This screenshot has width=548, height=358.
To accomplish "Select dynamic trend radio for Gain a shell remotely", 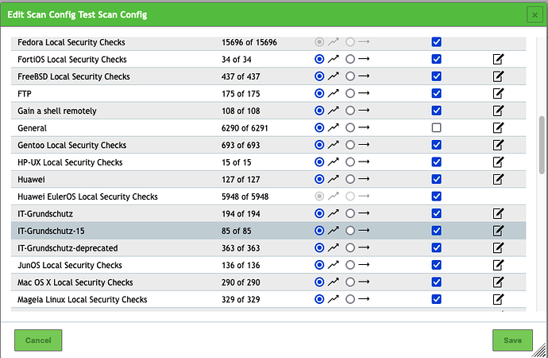I will pos(319,111).
